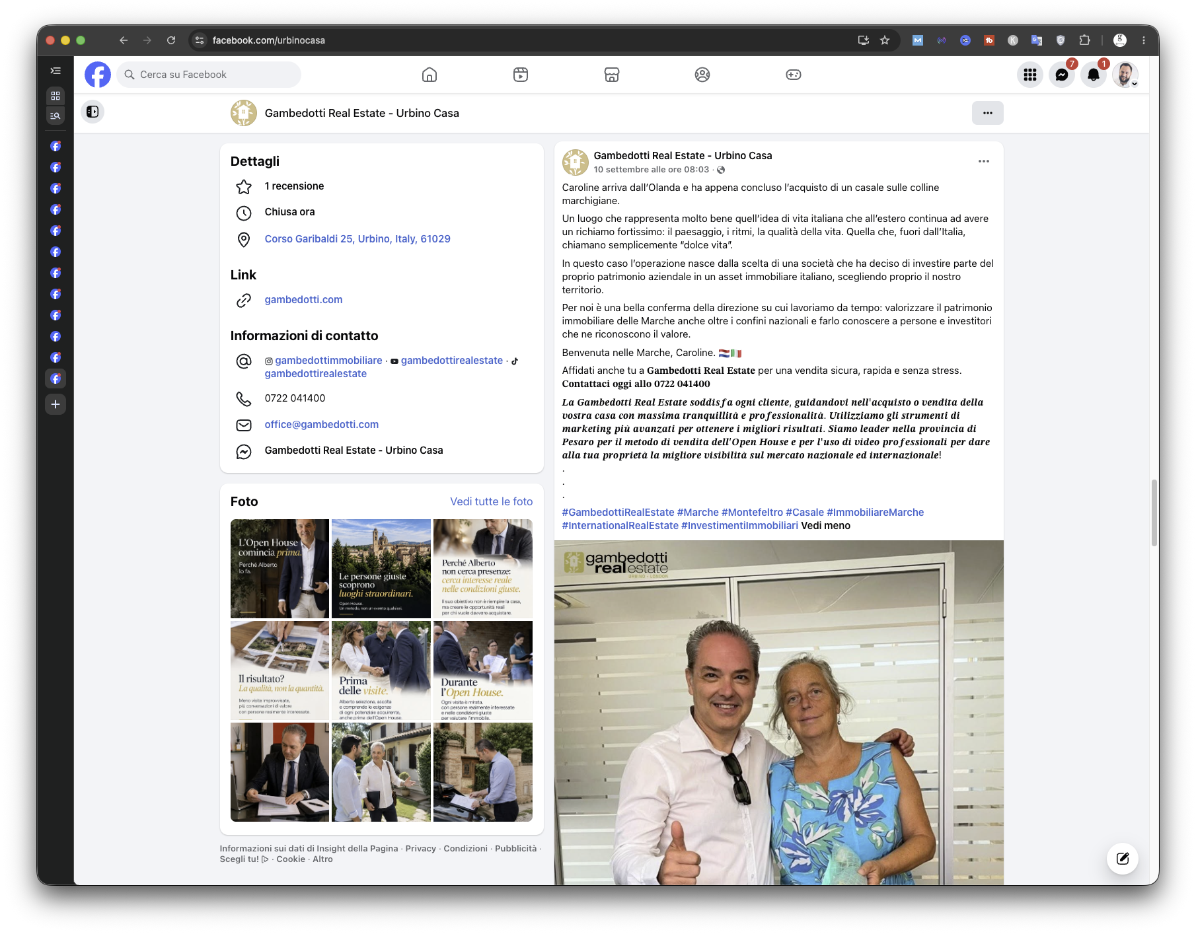Click the Privacy footer link

click(x=420, y=849)
